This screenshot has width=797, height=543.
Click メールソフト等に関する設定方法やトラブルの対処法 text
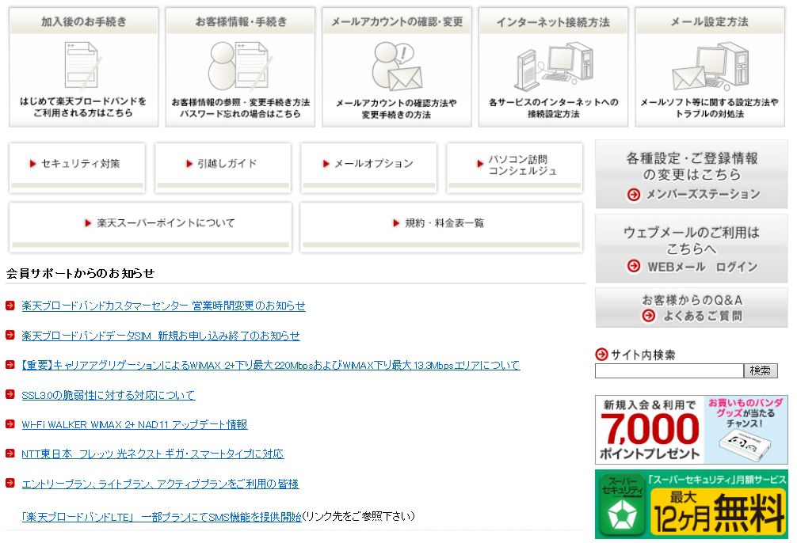[710, 108]
